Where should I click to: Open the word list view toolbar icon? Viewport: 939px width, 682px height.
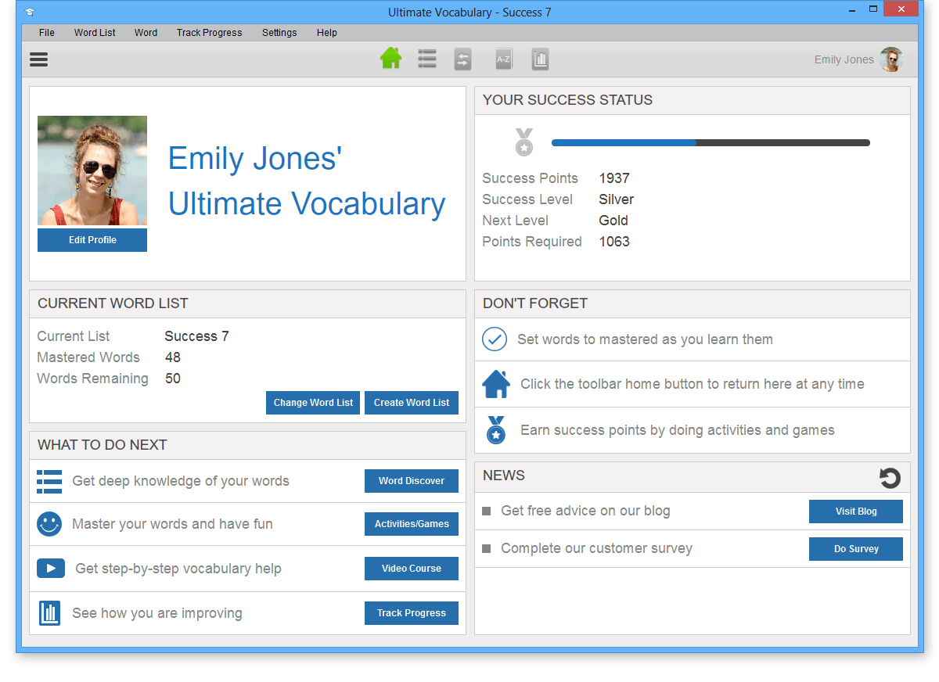point(427,59)
